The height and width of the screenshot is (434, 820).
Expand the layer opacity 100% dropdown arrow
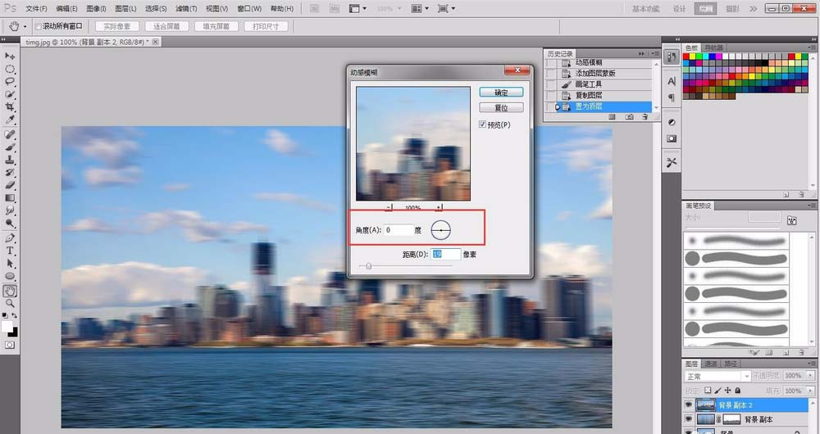click(809, 376)
